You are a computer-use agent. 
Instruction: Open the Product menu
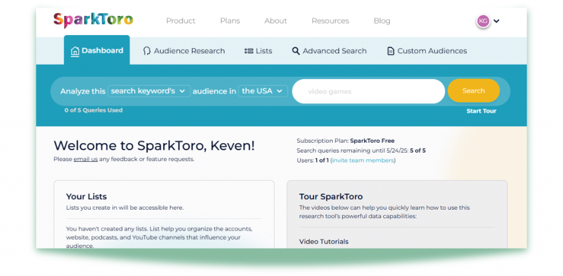click(x=180, y=21)
